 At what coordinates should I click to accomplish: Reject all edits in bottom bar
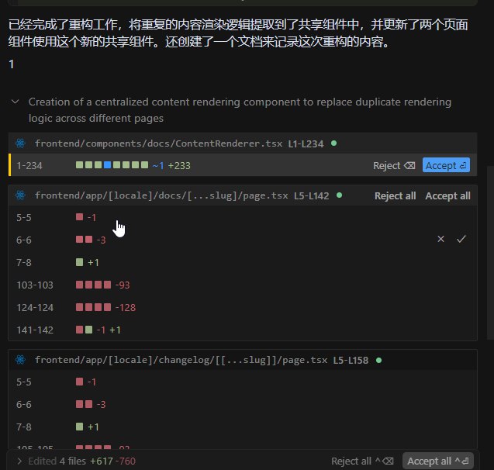click(x=362, y=461)
